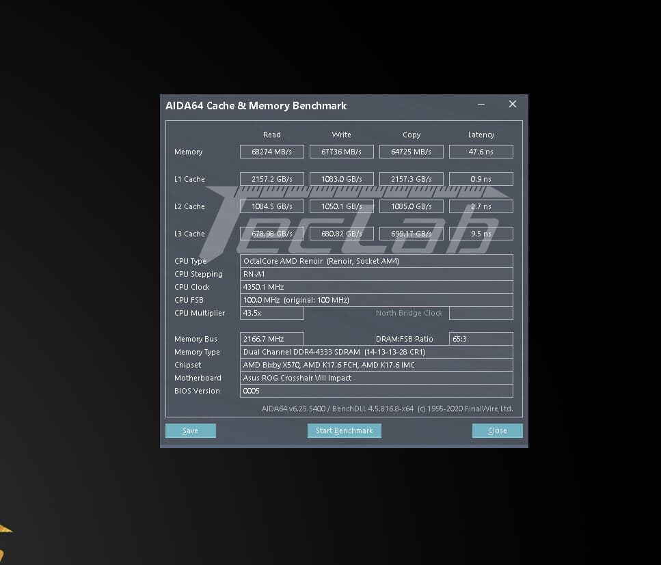The width and height of the screenshot is (661, 565).
Task: Click the AIDA64 version copyright text
Action: (x=387, y=409)
